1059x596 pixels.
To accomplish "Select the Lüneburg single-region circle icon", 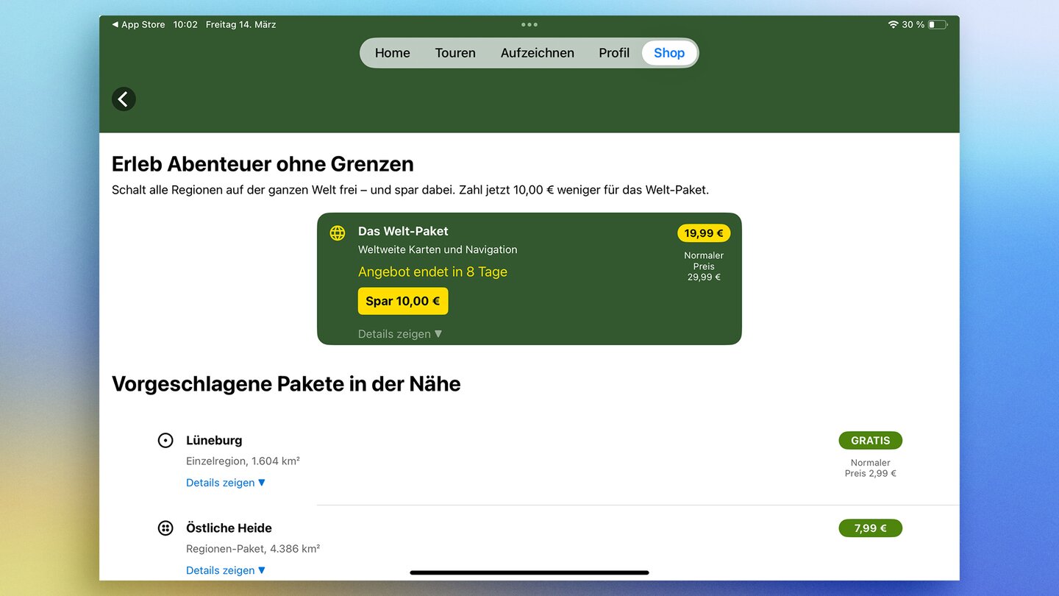I will [x=165, y=441].
